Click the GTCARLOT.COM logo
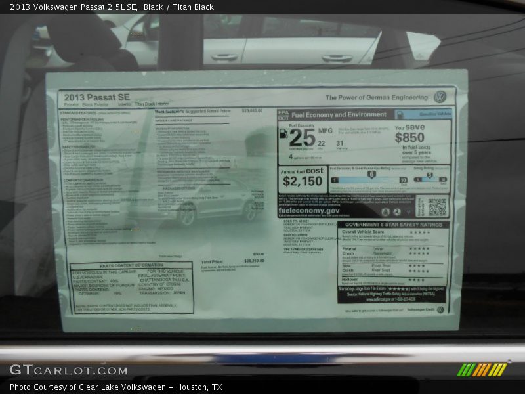This screenshot has height=394, width=525. [x=68, y=370]
